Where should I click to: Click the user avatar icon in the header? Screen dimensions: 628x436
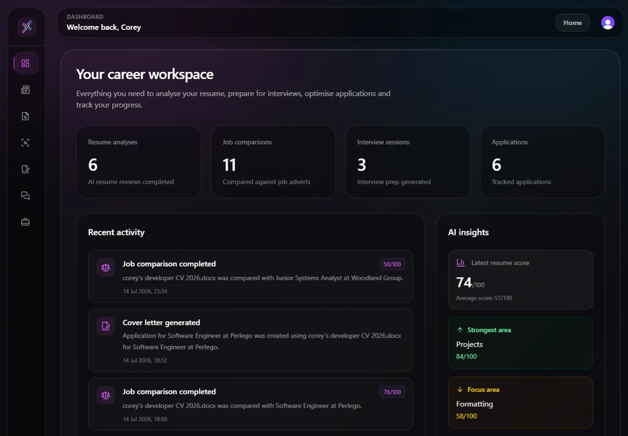(608, 23)
